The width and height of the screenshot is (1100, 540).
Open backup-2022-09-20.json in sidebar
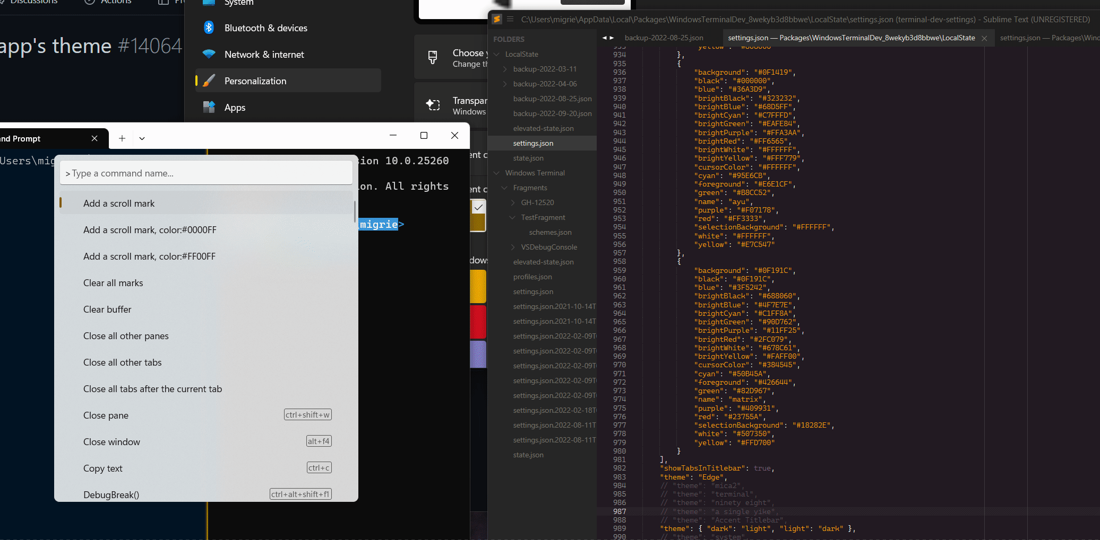(x=552, y=113)
